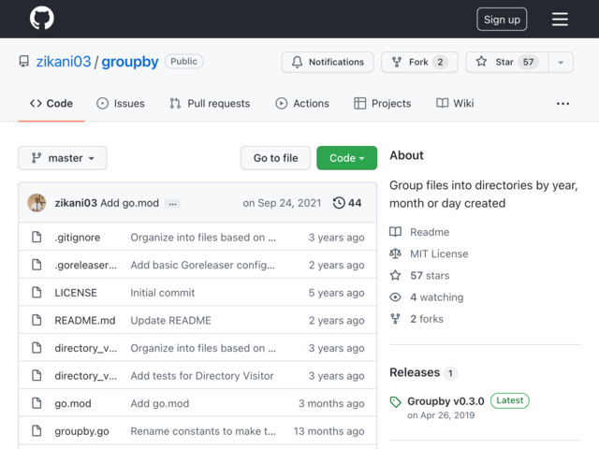This screenshot has width=599, height=449.
Task: Open the dropdown arrow beside Star
Action: pos(561,62)
